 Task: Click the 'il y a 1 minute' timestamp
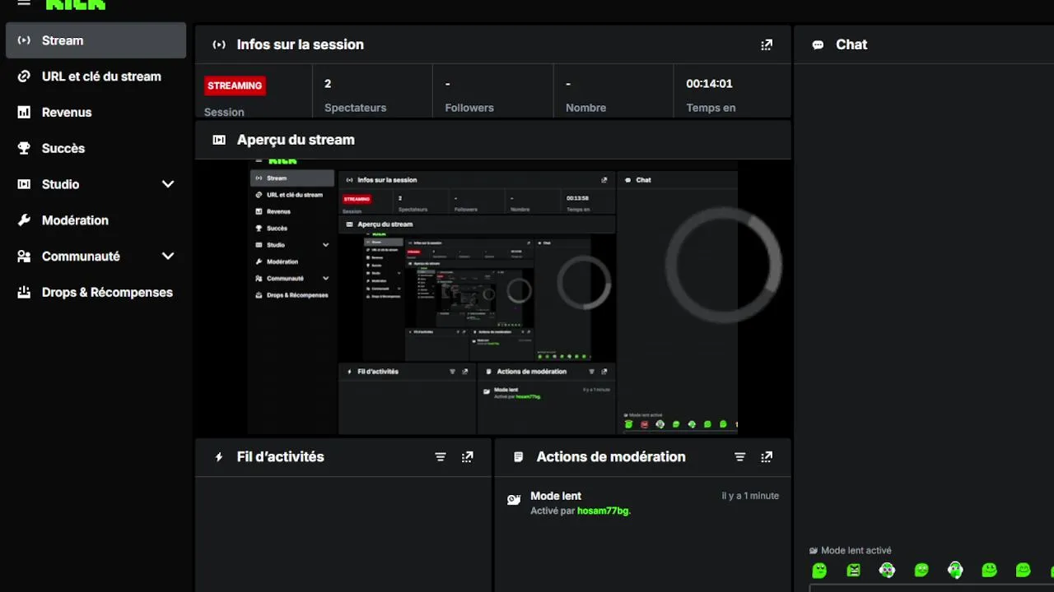(x=750, y=496)
